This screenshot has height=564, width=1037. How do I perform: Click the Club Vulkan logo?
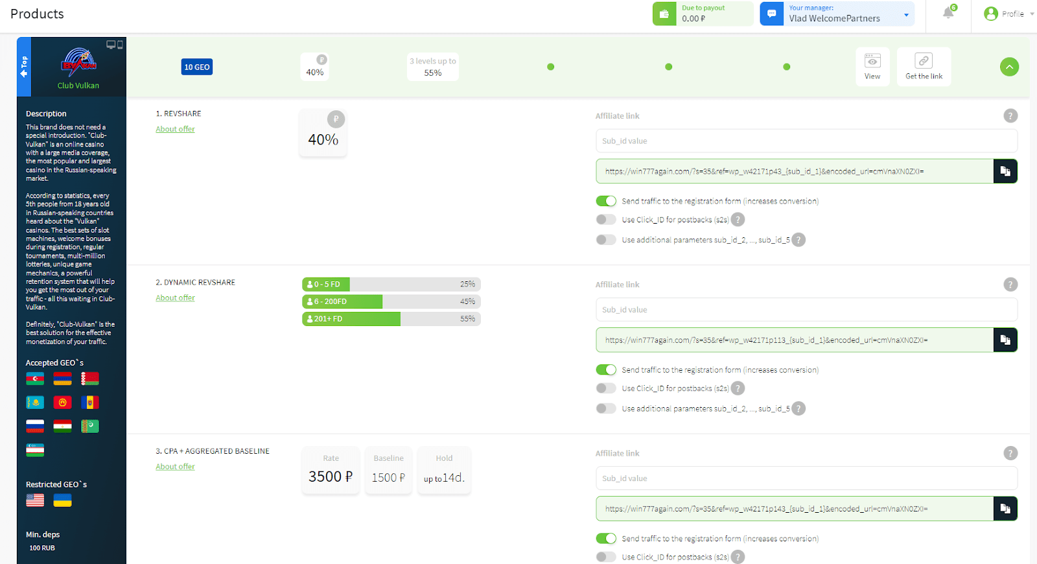pos(78,63)
